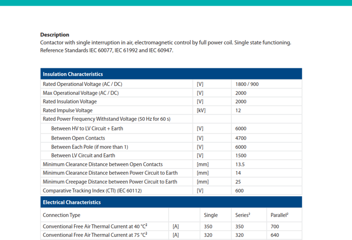Click the value 4700
352x240 pixels.
tap(241, 138)
